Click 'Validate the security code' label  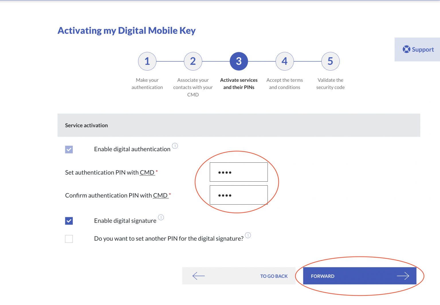point(331,84)
